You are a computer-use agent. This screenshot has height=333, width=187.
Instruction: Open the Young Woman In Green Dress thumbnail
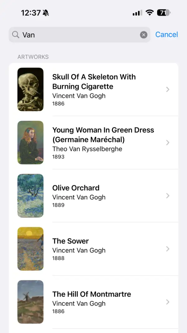(x=31, y=143)
